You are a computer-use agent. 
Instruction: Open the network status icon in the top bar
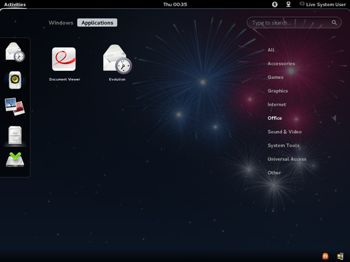point(288,4)
